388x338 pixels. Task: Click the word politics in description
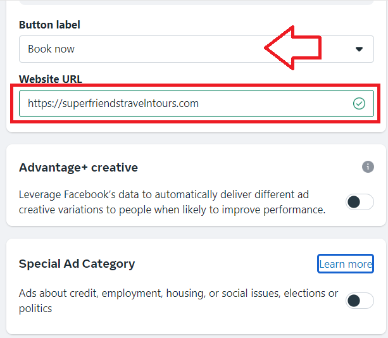[35, 308]
